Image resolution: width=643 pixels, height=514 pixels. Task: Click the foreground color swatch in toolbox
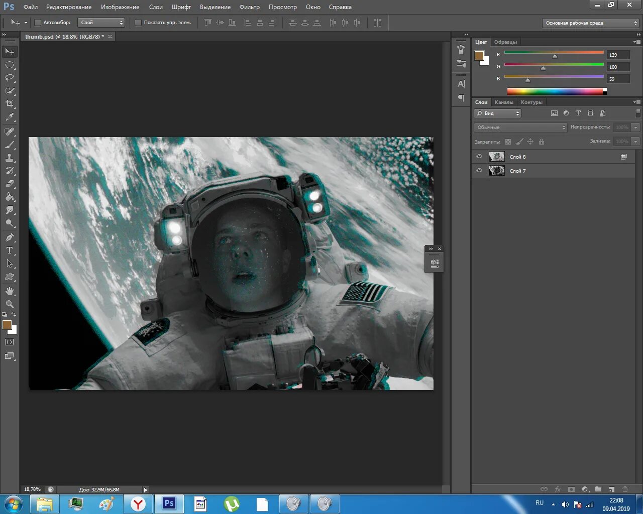[7, 325]
